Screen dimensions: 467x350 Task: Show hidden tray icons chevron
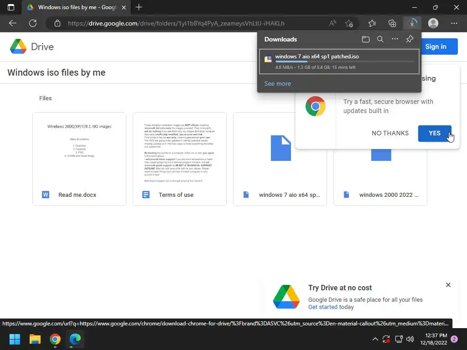[x=375, y=339]
